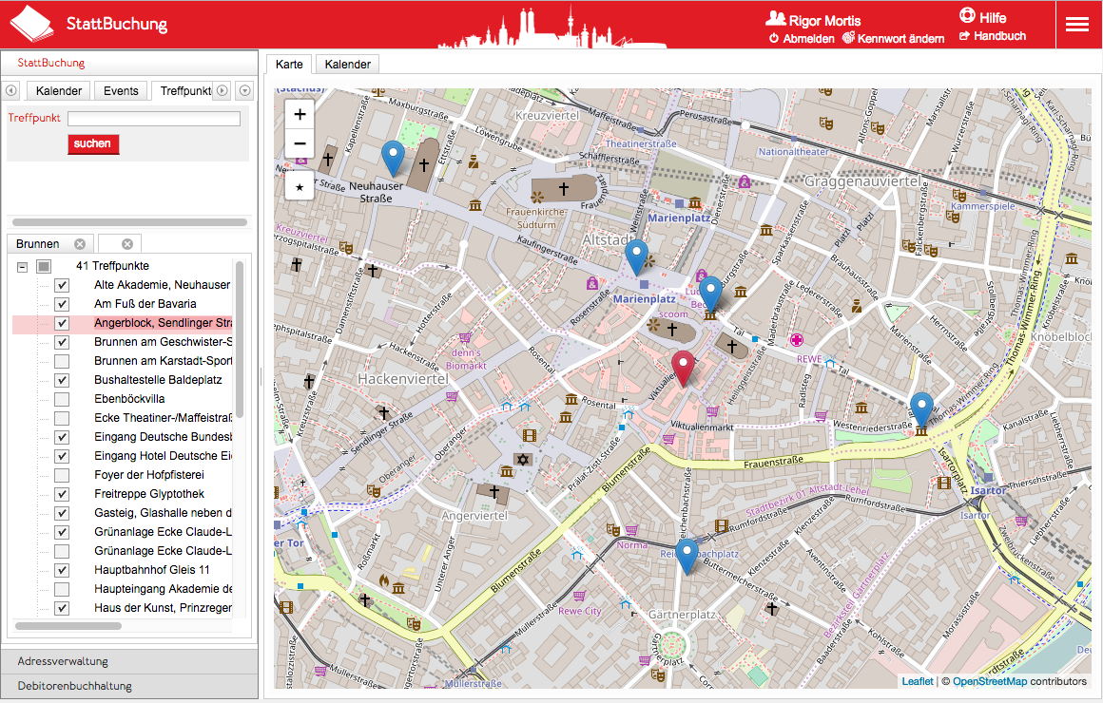
Task: Switch to the Kalender map tab
Action: pos(347,65)
